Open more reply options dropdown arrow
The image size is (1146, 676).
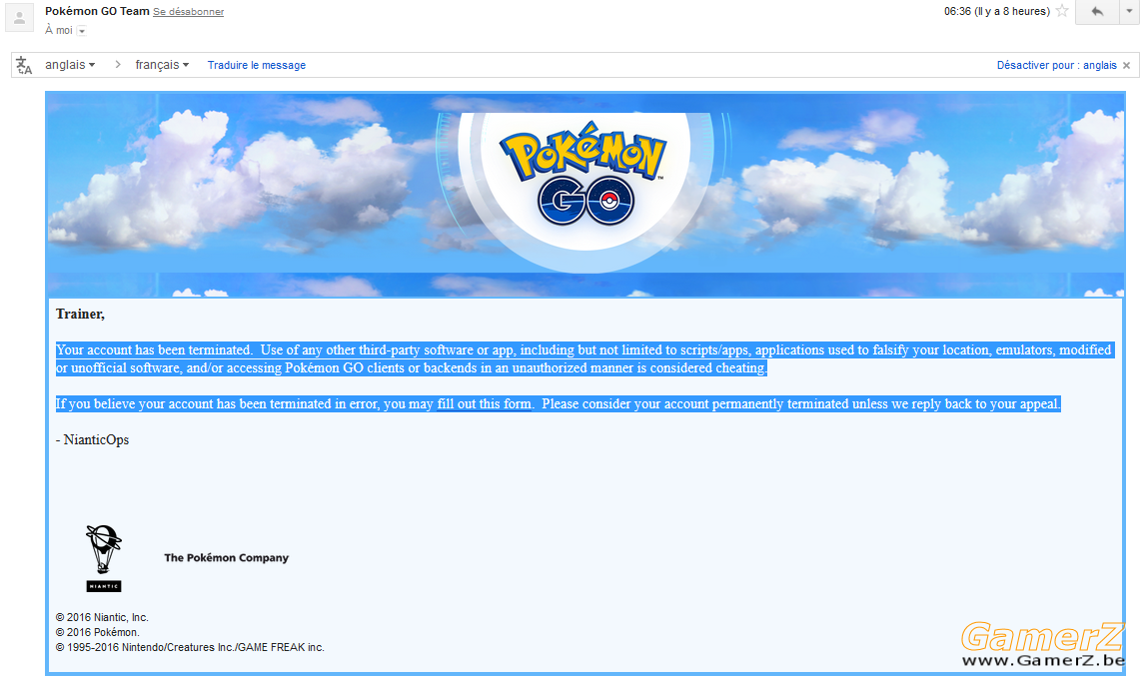click(1129, 12)
